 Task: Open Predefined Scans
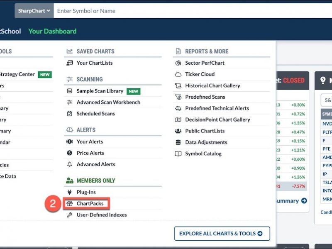pos(205,97)
